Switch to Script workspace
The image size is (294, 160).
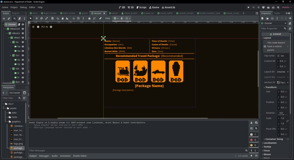(x=141, y=7)
